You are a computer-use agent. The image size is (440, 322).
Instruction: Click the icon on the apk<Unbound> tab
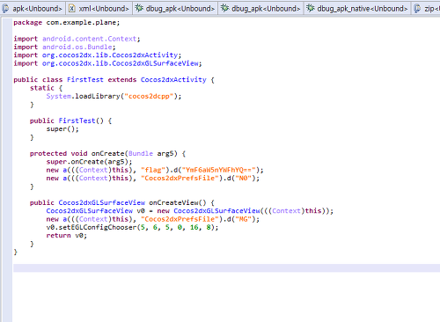tap(5, 9)
